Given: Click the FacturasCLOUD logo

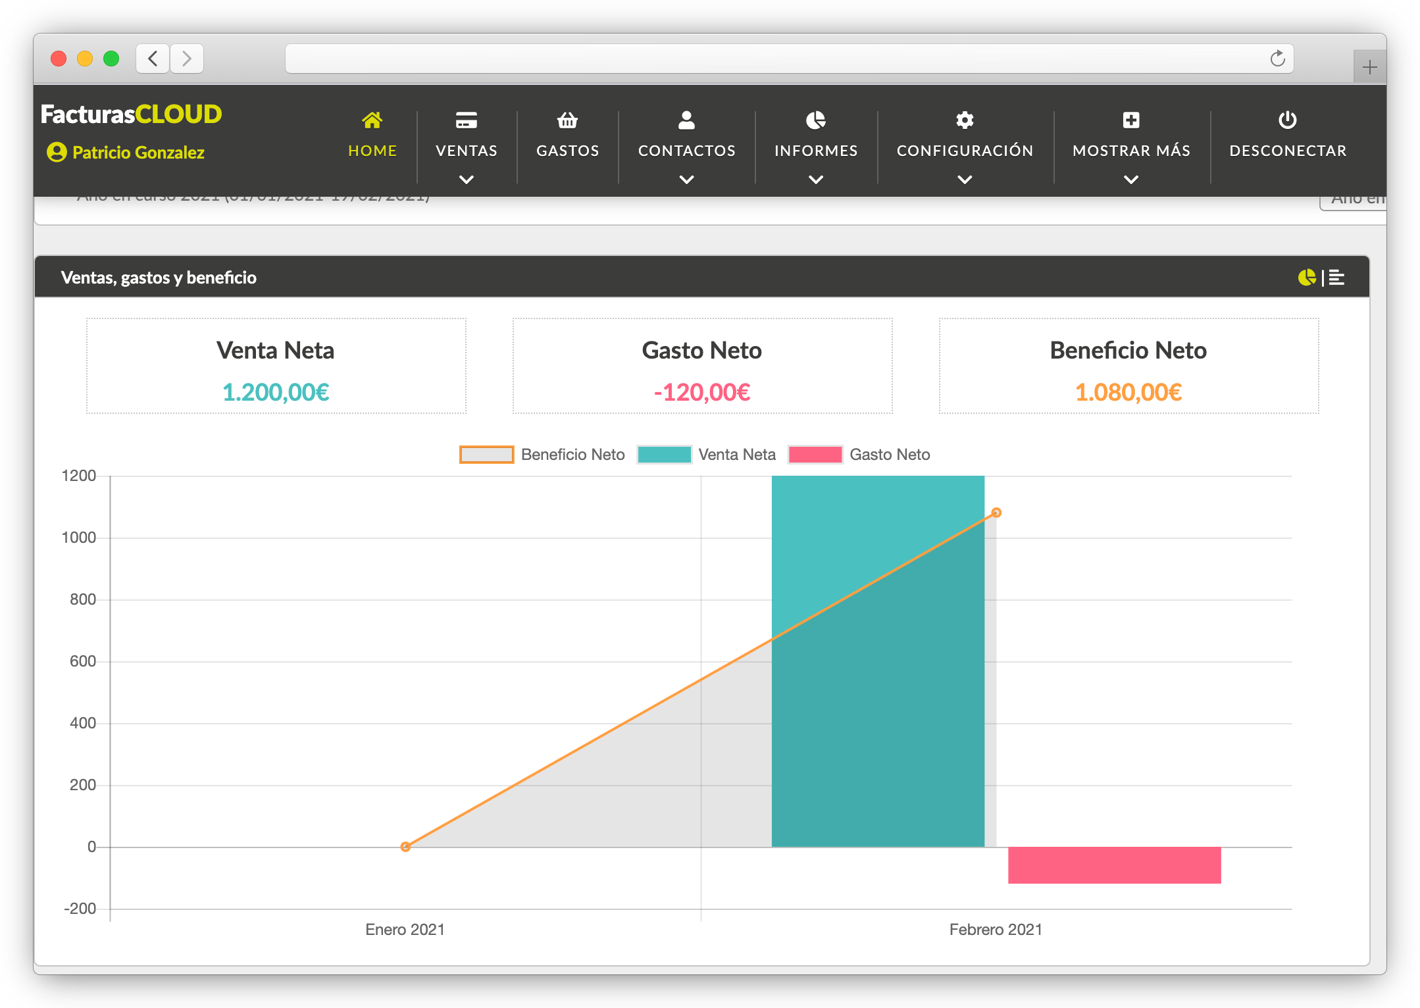Looking at the screenshot, I should [132, 114].
